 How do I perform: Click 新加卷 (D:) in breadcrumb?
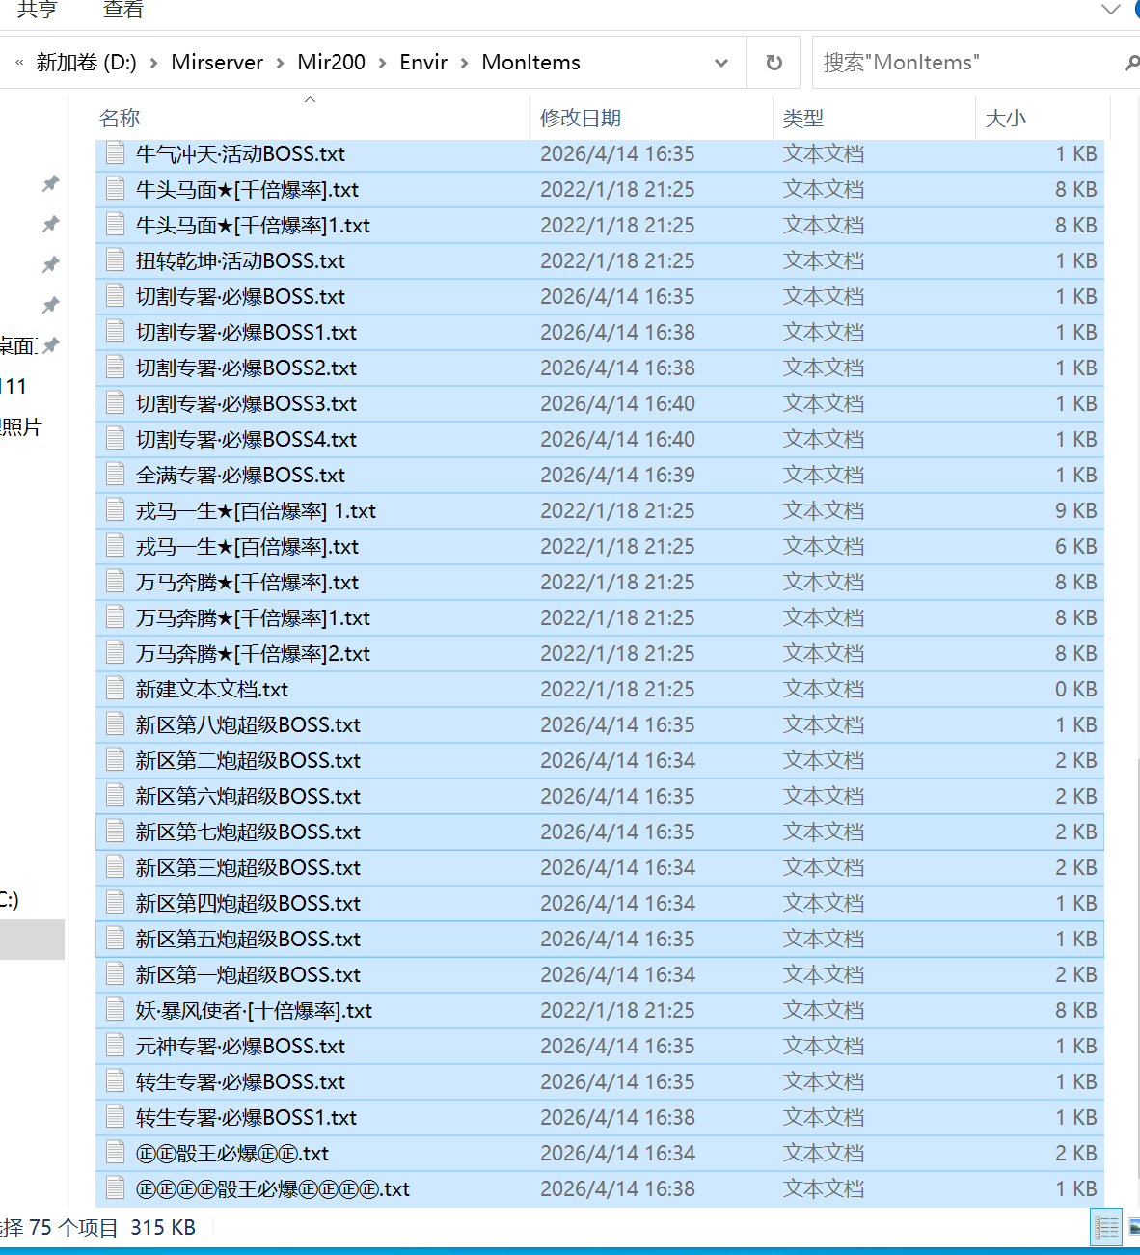[86, 63]
